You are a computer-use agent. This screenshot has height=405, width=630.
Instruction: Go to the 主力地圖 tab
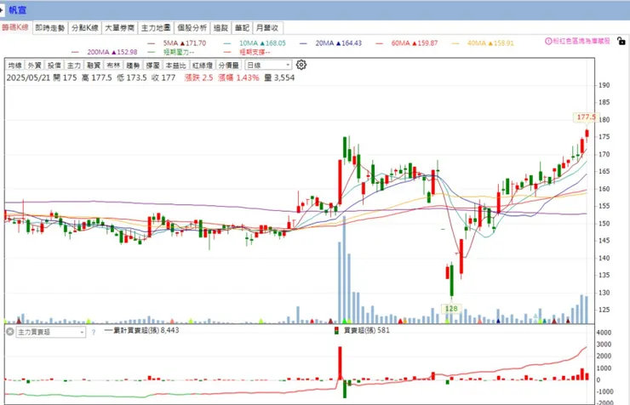pos(156,28)
